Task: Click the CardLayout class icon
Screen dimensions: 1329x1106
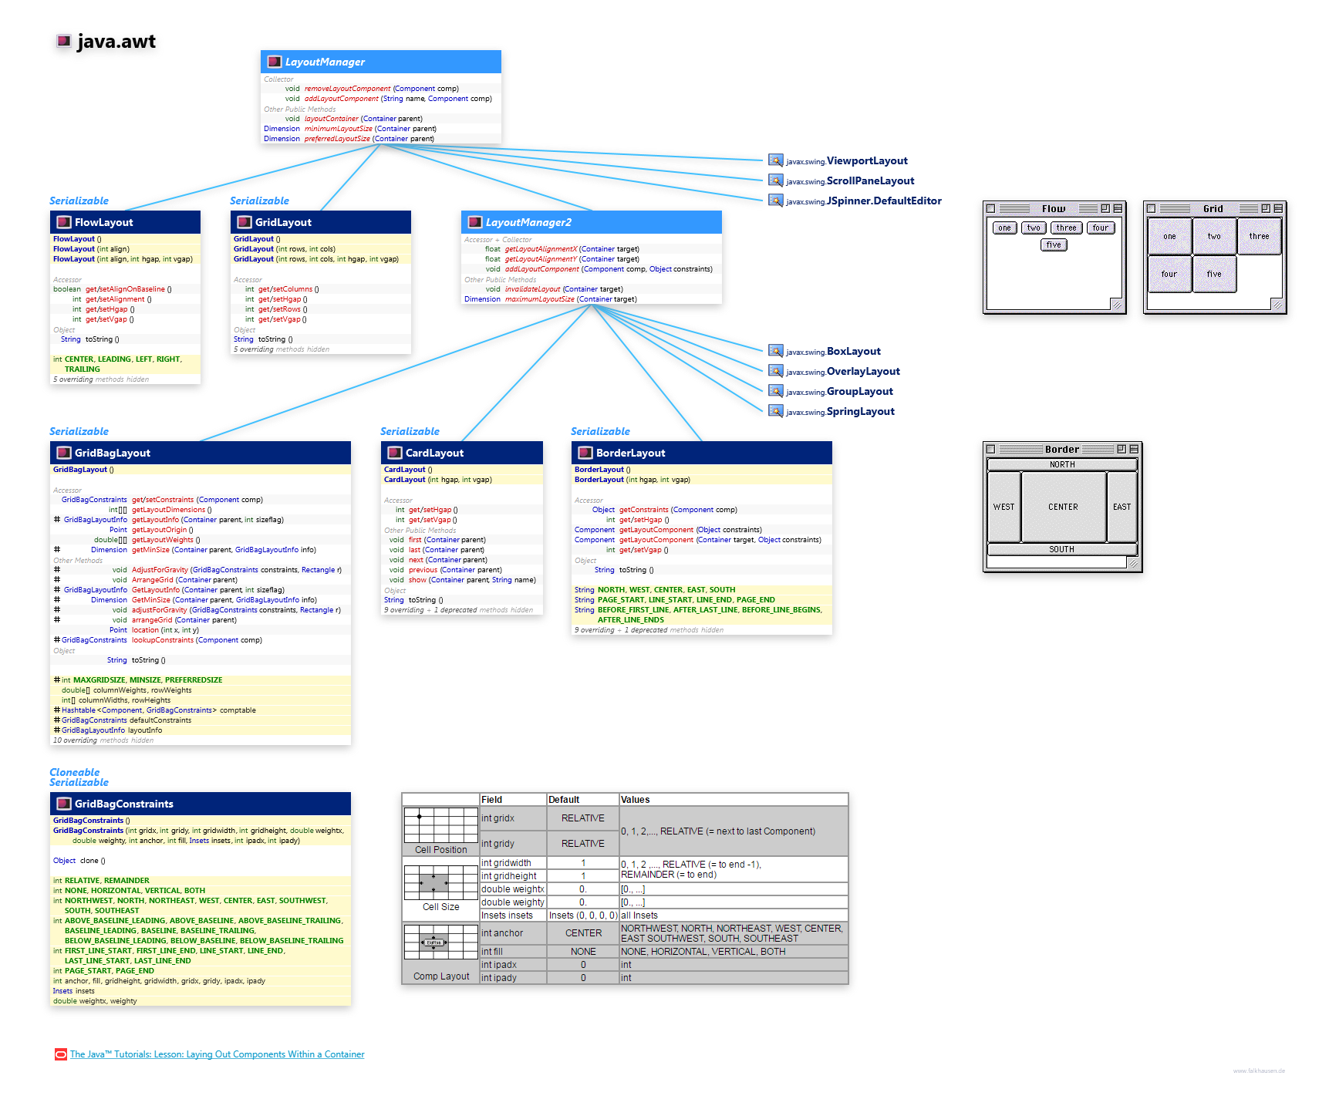Action: pyautogui.click(x=395, y=453)
